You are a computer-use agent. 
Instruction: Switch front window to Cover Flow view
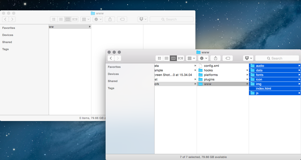[180, 58]
